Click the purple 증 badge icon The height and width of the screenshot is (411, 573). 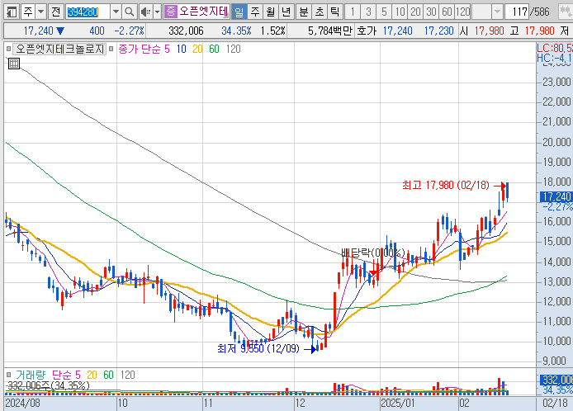point(170,12)
